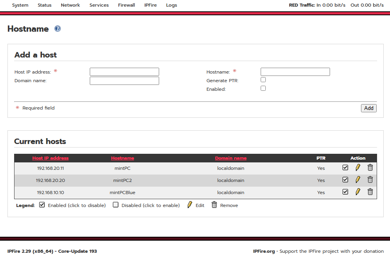Click the PTR Yes value for mintPC2
Screen dimensions: 390x261
(x=321, y=180)
